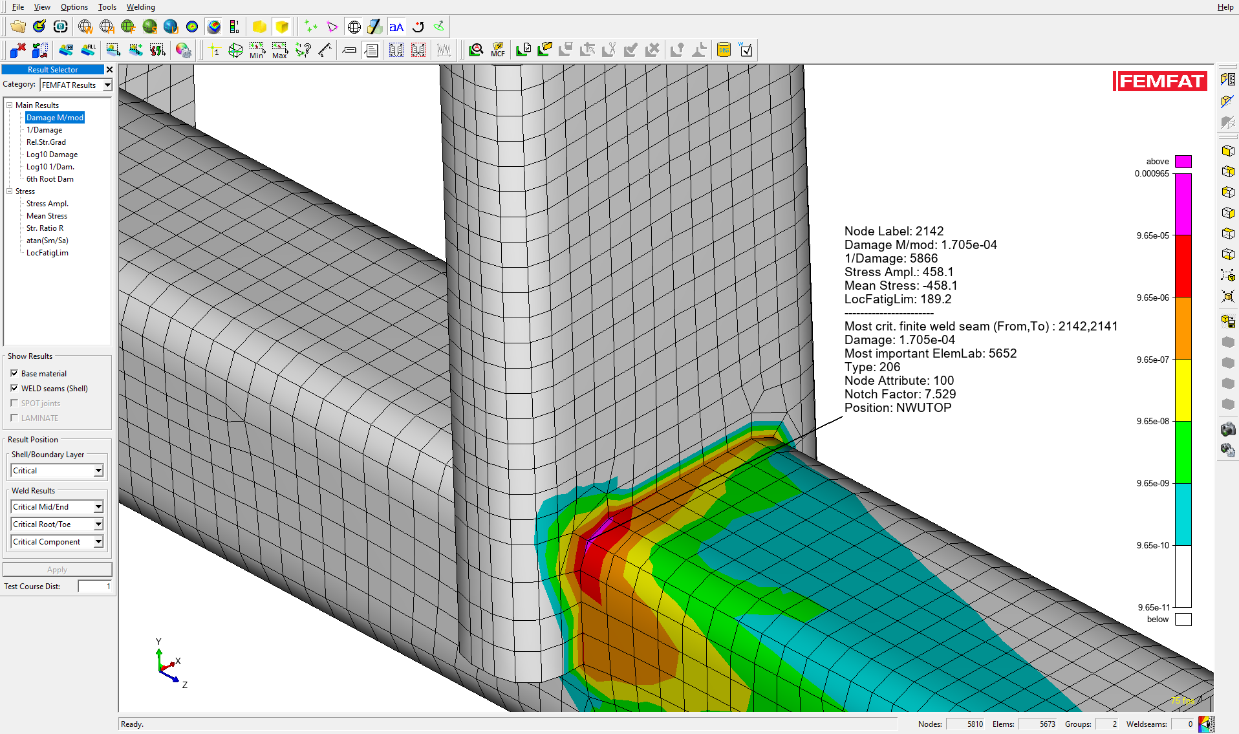The image size is (1239, 734).
Task: Click the disabled SPOT joints checkbox
Action: tap(14, 403)
